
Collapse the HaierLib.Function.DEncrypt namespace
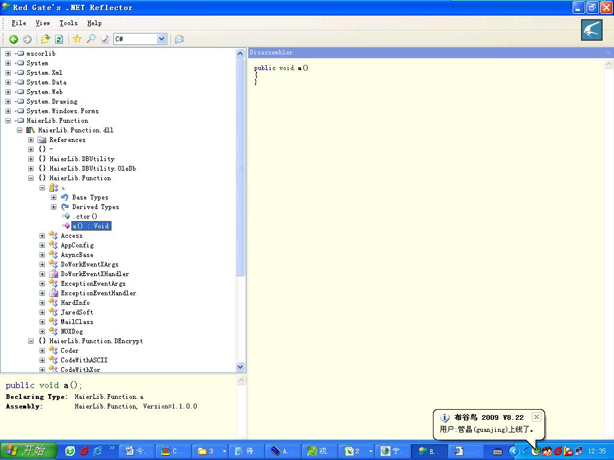(31, 341)
